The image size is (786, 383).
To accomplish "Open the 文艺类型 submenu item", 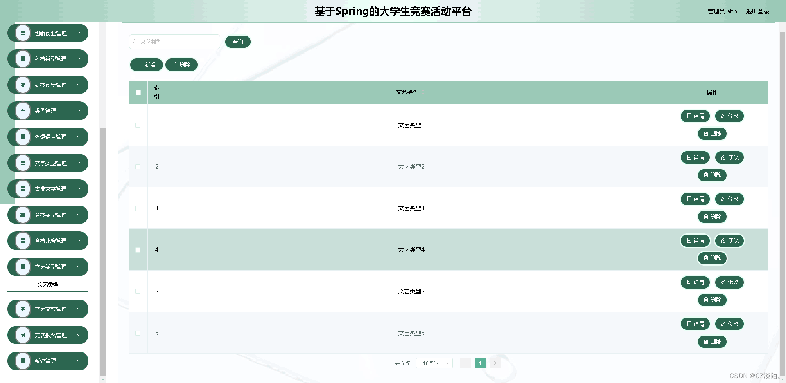I will tap(48, 284).
